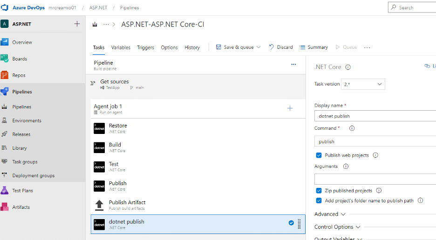Toggle the checkmark on the dotnet publish task
This screenshot has height=240, width=436.
click(x=291, y=223)
